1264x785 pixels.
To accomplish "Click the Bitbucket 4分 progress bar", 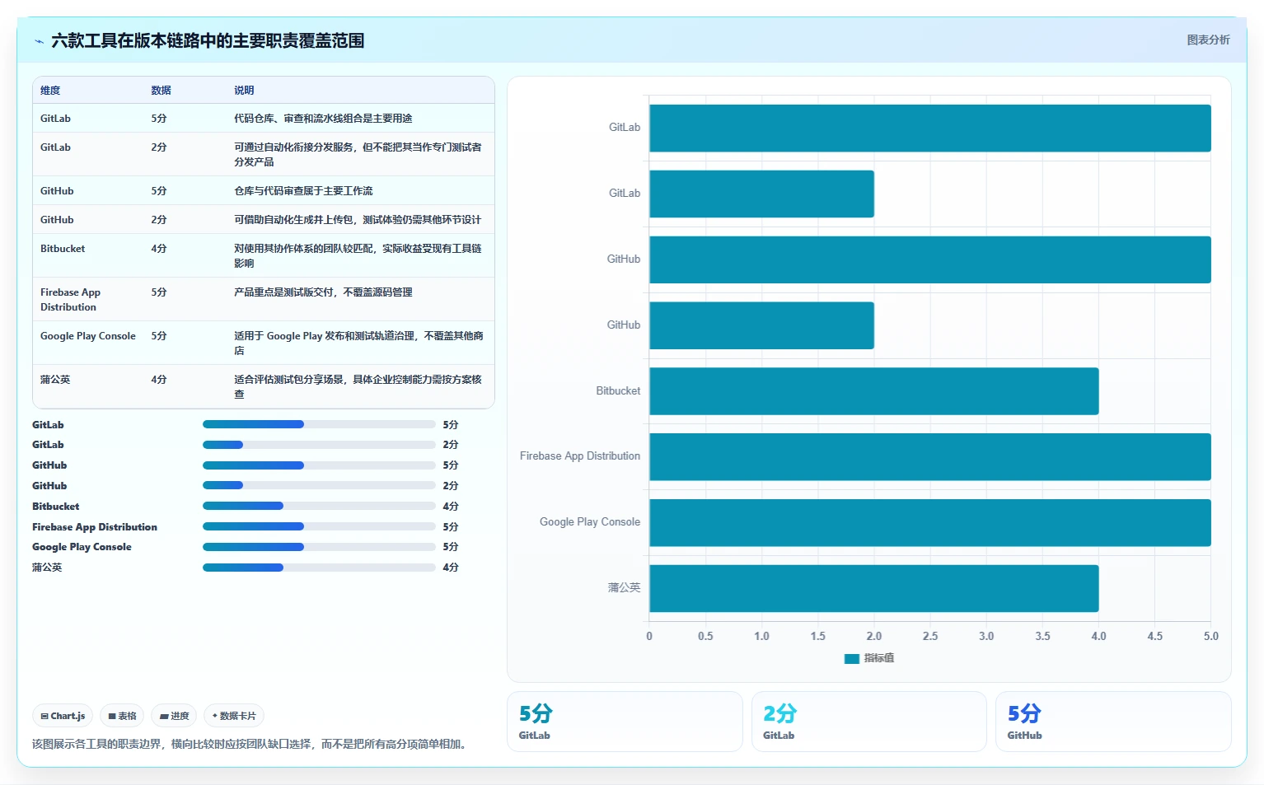I will (319, 506).
